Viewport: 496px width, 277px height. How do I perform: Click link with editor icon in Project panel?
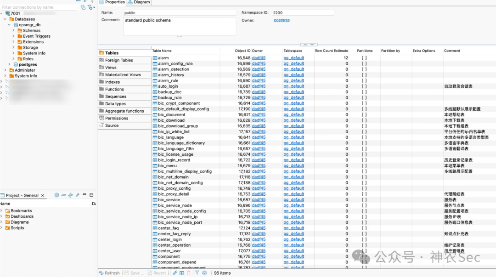point(78,195)
